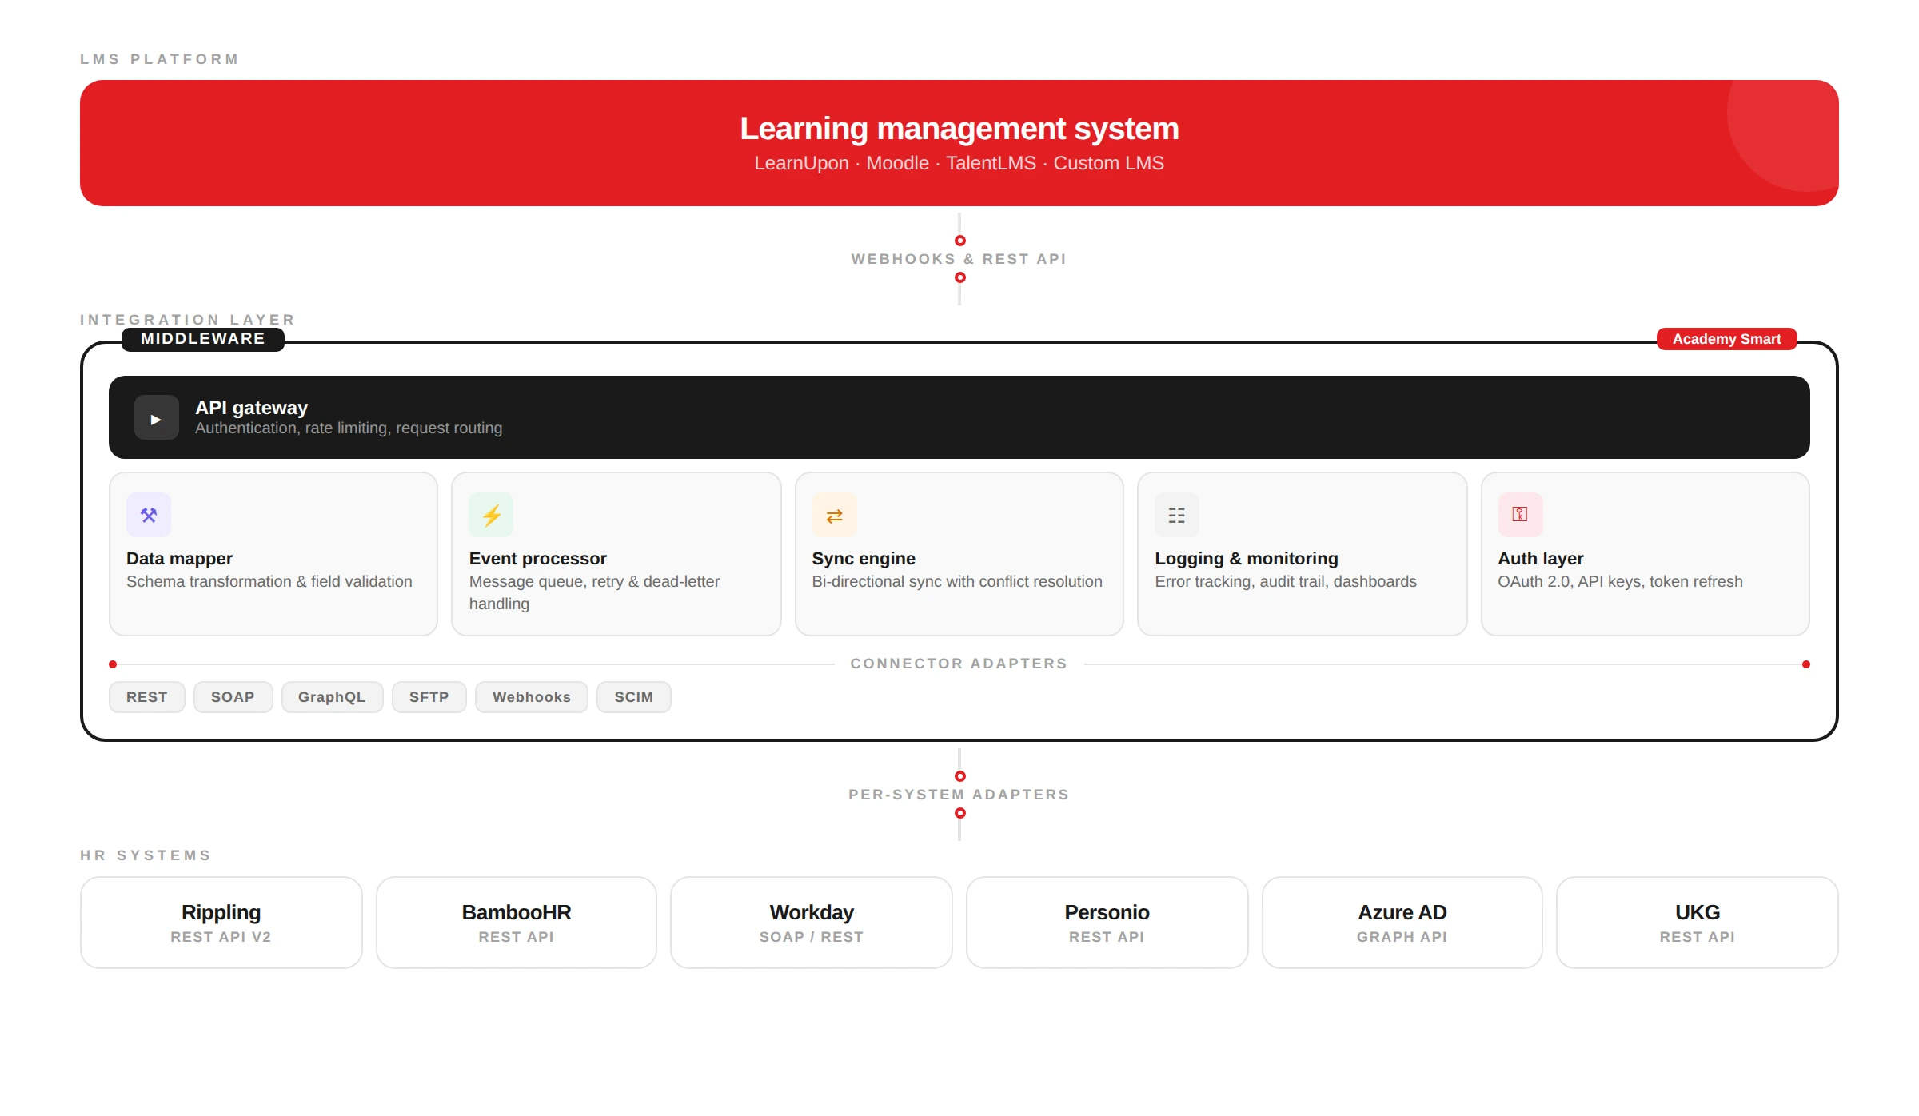Click the WEBHOOKS & REST API label
1919x1116 pixels.
click(x=959, y=259)
